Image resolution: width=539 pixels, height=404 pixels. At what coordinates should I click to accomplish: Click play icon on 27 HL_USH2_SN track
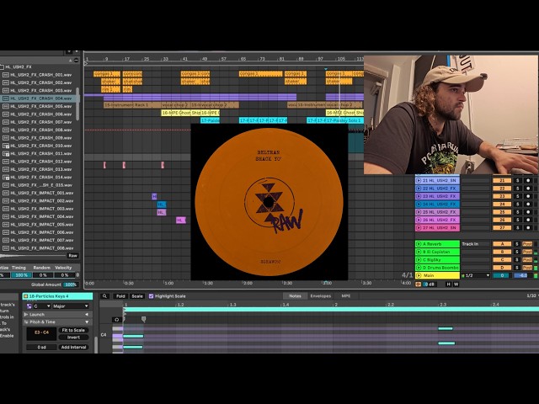point(419,228)
